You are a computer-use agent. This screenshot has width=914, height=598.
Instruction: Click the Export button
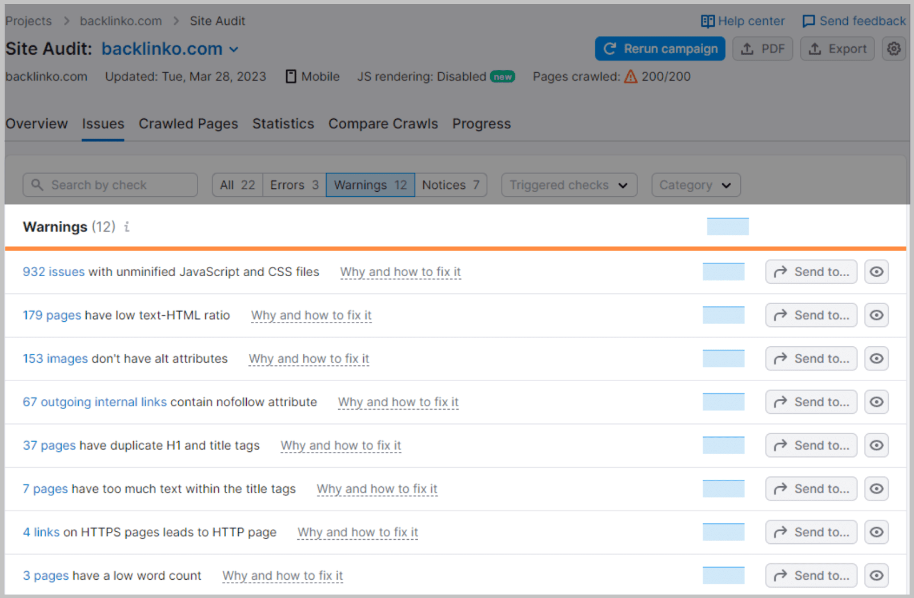(837, 49)
